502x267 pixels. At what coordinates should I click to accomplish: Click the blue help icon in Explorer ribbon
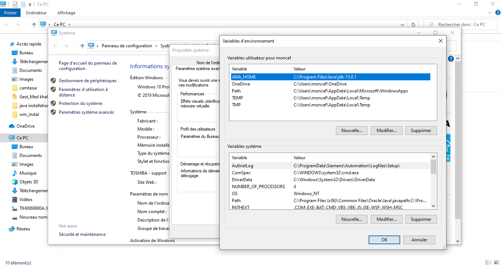[498, 12]
